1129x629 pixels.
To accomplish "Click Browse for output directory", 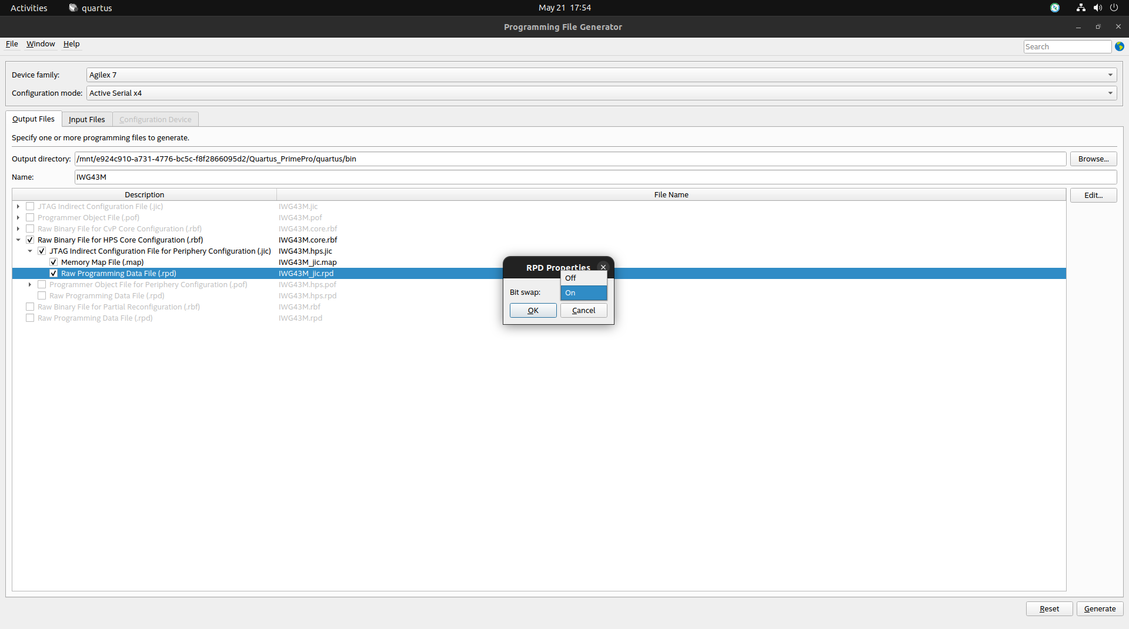I will (x=1093, y=159).
